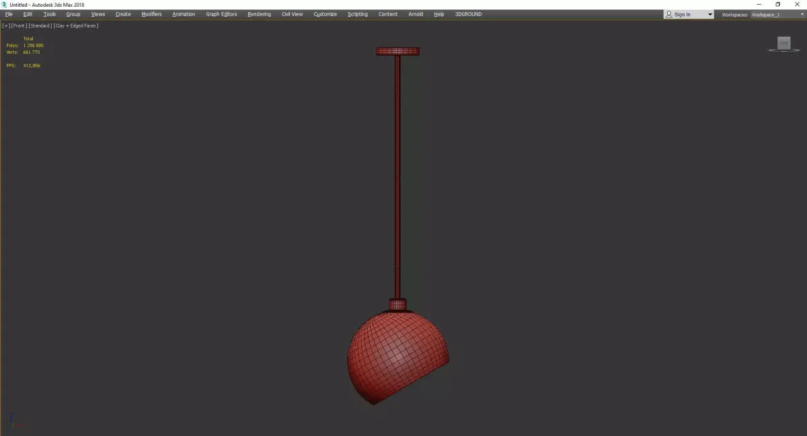Viewport: 807px width, 436px height.
Task: Open the Civil View menu
Action: pyautogui.click(x=292, y=13)
